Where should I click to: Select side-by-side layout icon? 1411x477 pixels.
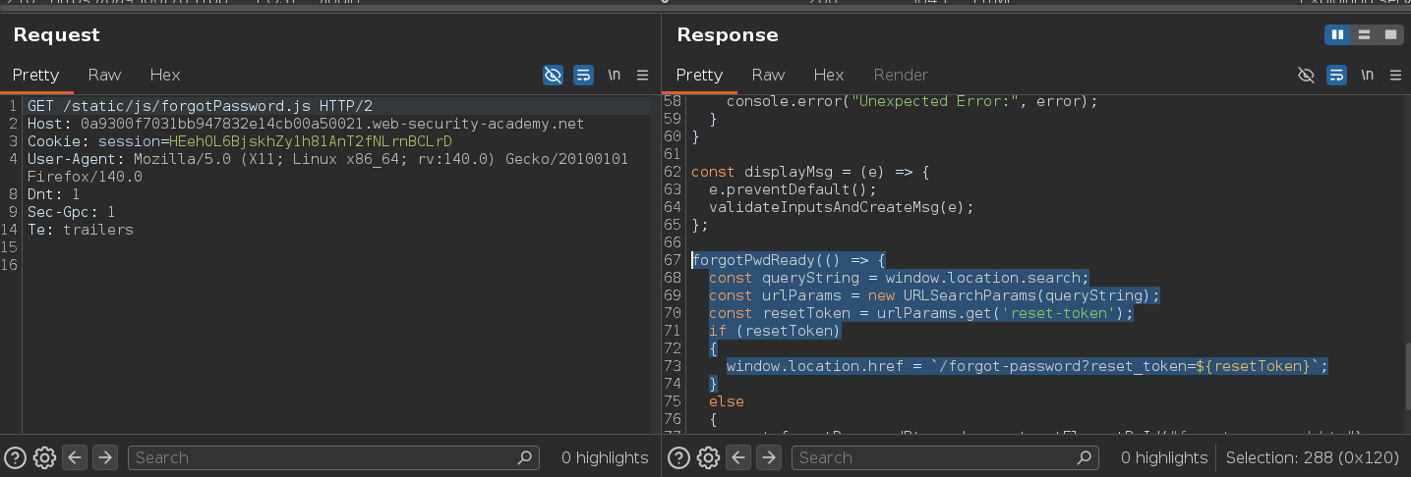[1337, 34]
